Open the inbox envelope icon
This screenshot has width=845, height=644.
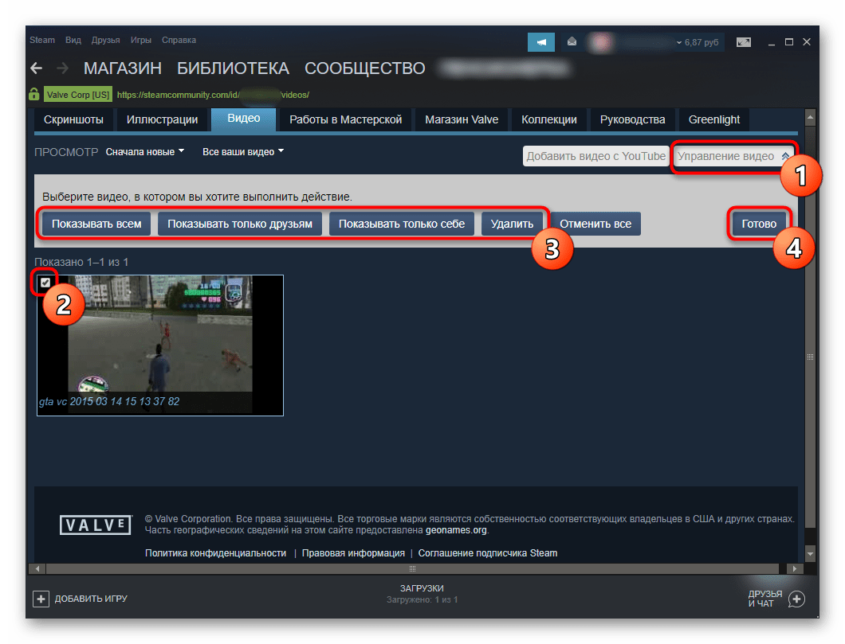click(x=572, y=41)
